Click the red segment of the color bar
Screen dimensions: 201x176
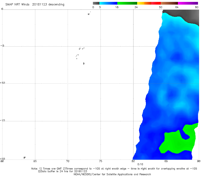point(156,3)
